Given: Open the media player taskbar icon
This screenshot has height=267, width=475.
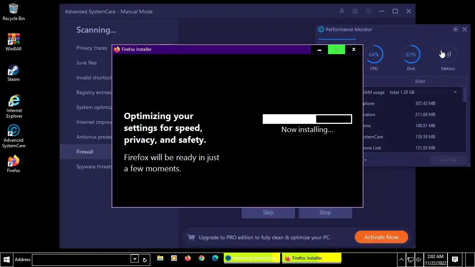Looking at the screenshot, I should point(174,258).
